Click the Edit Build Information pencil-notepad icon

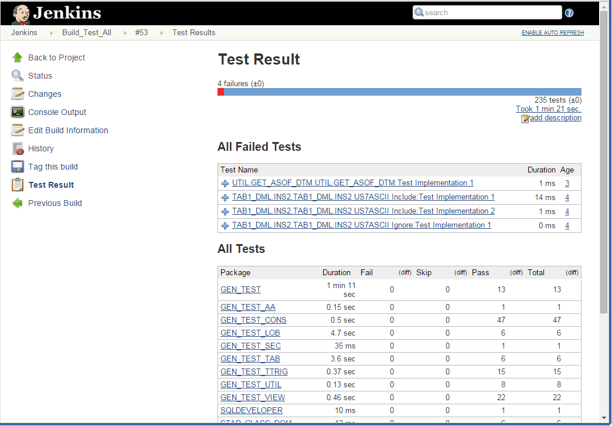coord(18,130)
